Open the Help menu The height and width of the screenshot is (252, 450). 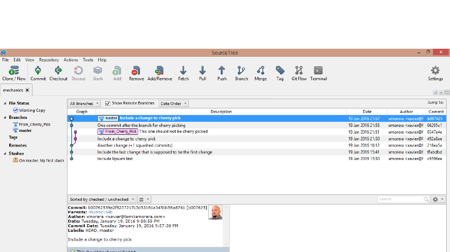coord(102,60)
